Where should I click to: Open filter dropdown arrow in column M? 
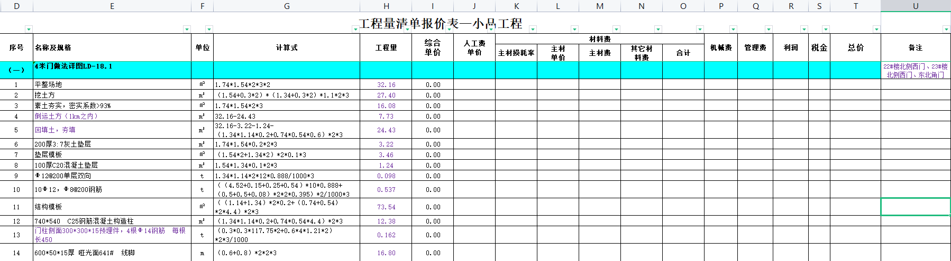click(x=616, y=30)
